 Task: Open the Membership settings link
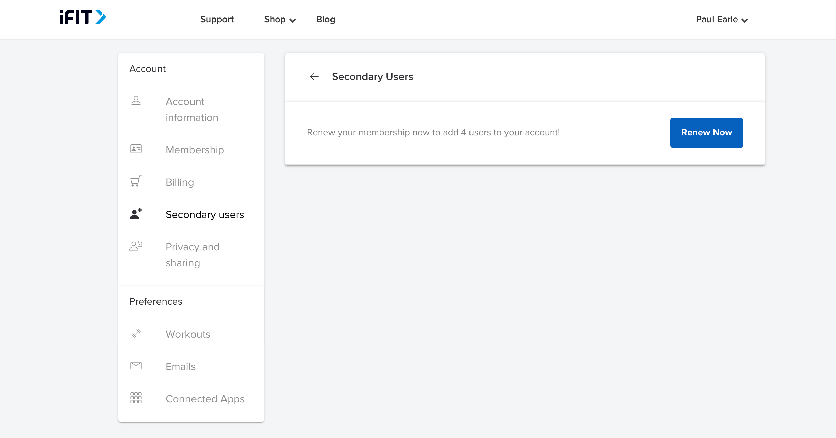195,150
